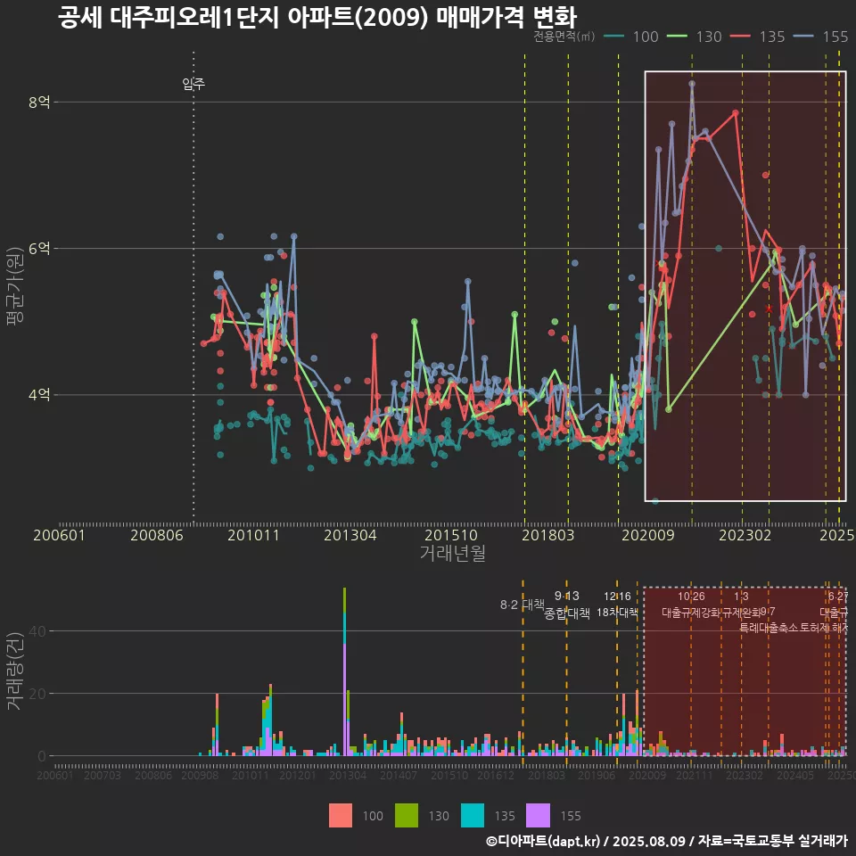Click the 201407 volume-chart x-axis label
The image size is (856, 856).
pyautogui.click(x=398, y=775)
